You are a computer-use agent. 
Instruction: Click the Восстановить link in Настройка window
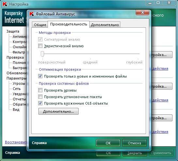pos(16,142)
